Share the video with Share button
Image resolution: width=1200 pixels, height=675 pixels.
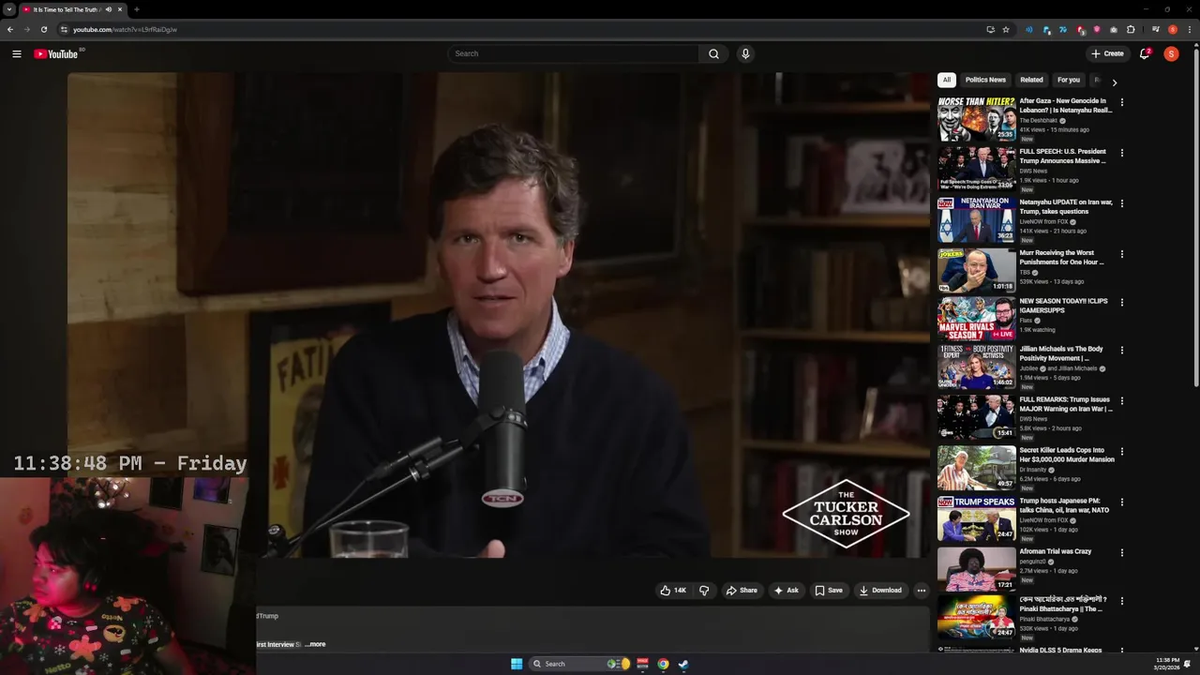click(x=742, y=591)
